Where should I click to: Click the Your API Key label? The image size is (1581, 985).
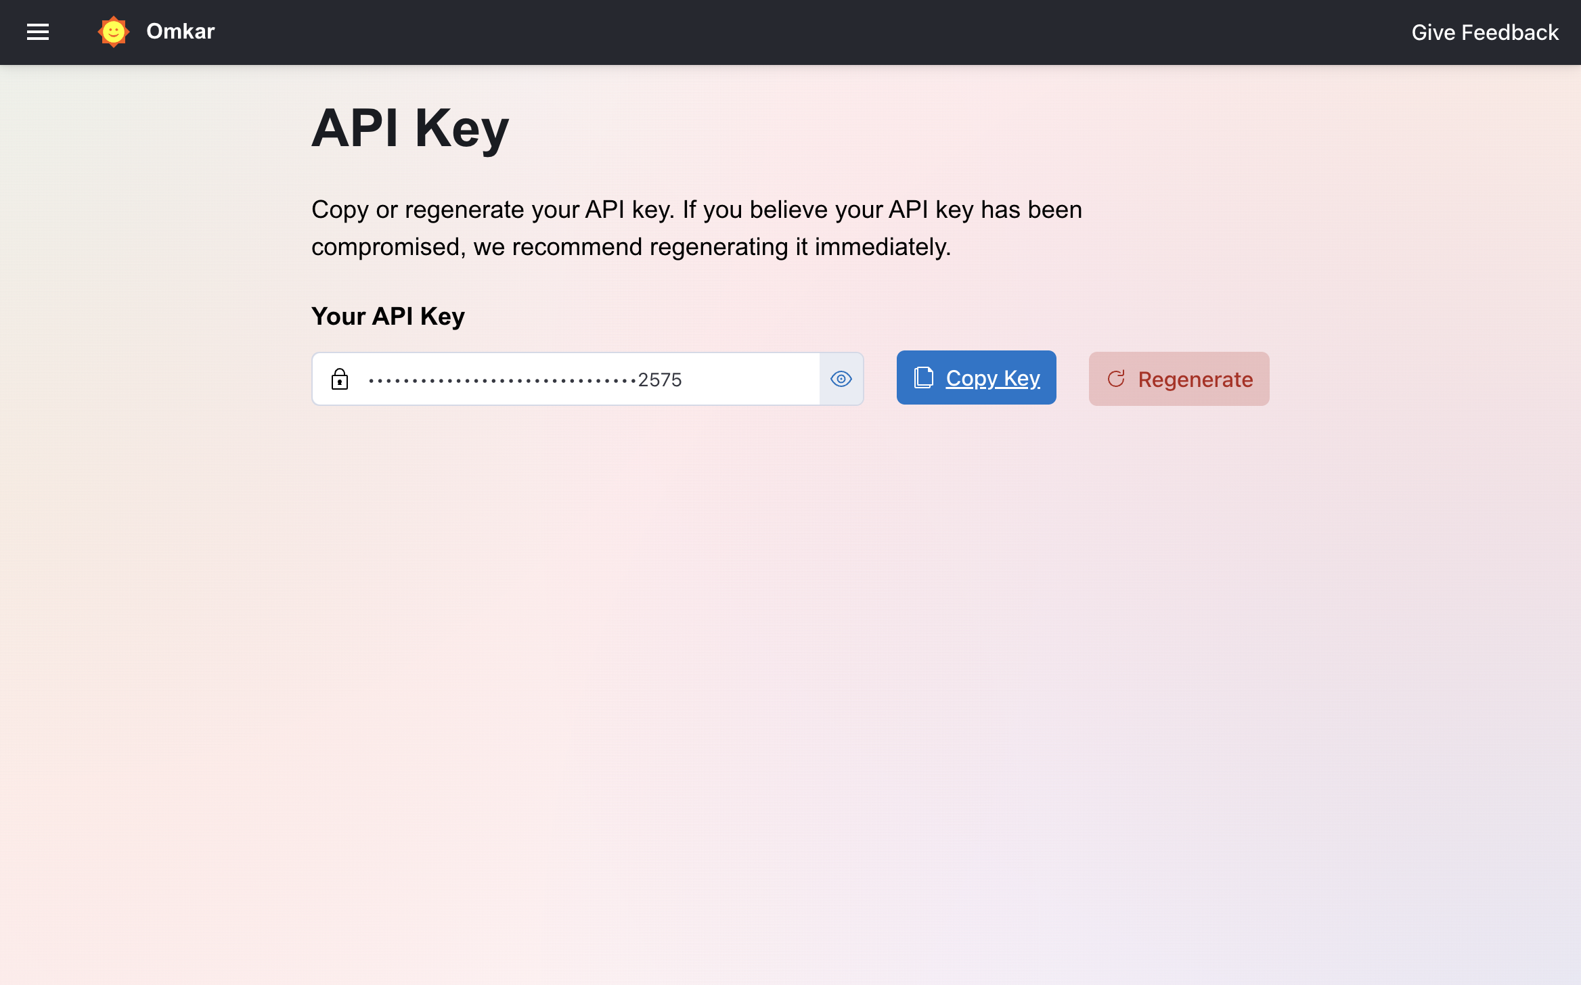[388, 316]
